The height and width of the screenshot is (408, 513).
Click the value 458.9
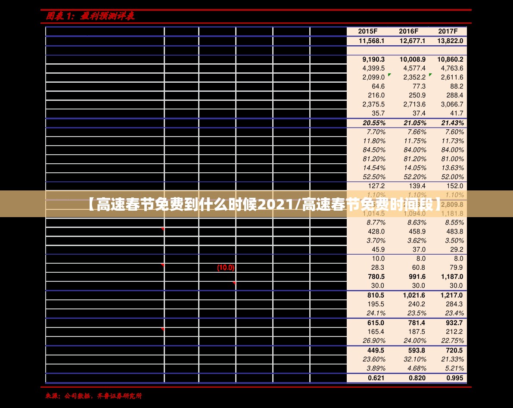click(x=417, y=232)
